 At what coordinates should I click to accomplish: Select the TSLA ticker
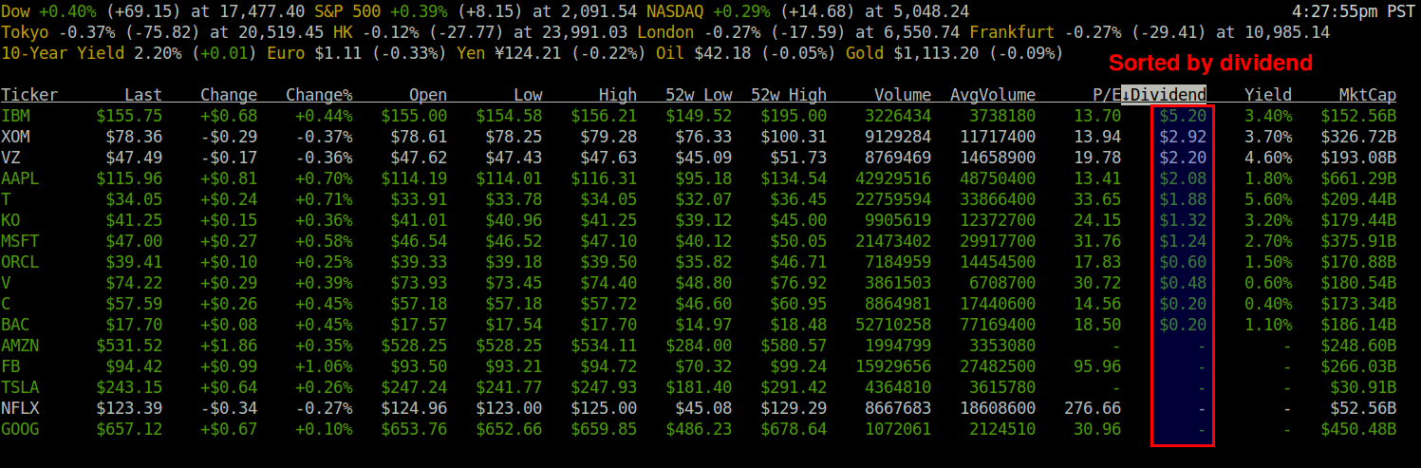[x=20, y=387]
